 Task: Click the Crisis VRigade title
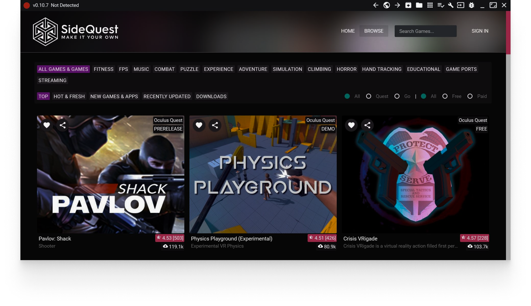(x=360, y=239)
